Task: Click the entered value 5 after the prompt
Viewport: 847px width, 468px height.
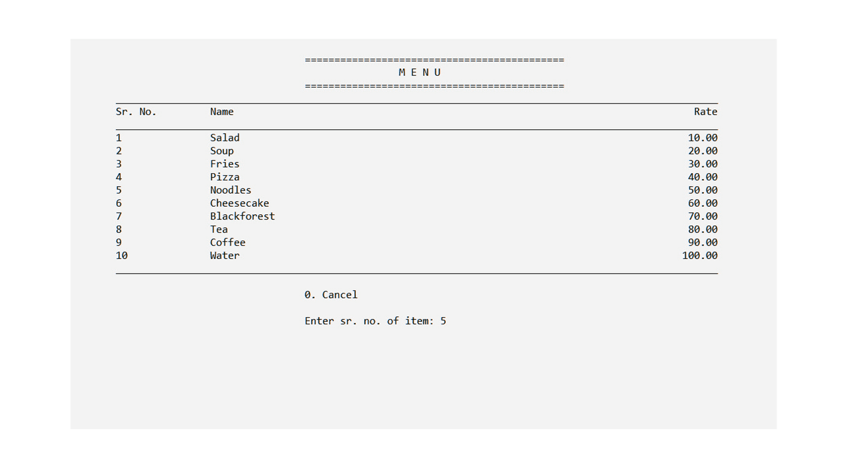Action: pos(443,321)
